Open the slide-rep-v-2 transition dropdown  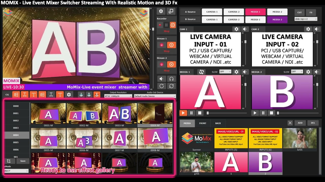click(x=306, y=19)
